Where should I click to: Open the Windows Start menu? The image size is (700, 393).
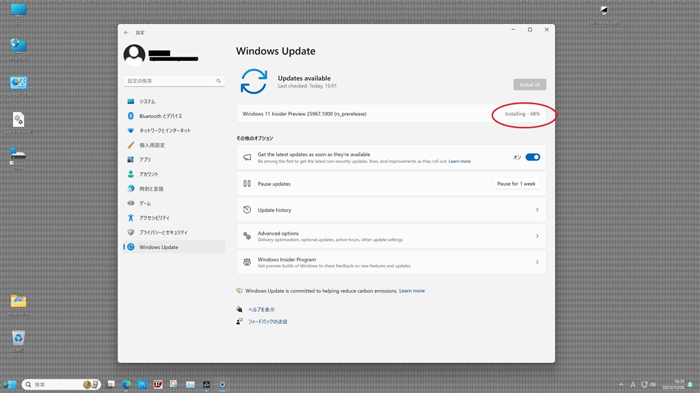[x=12, y=384]
